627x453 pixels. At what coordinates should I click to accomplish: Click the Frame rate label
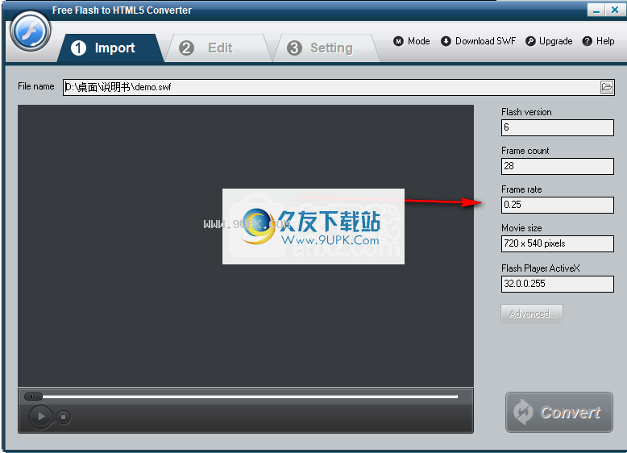point(521,189)
